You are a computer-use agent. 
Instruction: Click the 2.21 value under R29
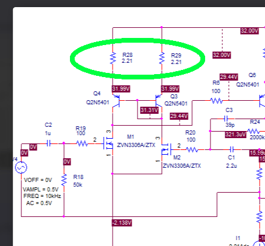click(176, 62)
